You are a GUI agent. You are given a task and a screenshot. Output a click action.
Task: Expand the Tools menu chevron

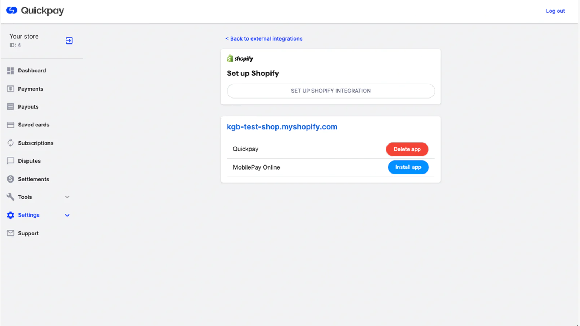(x=67, y=197)
